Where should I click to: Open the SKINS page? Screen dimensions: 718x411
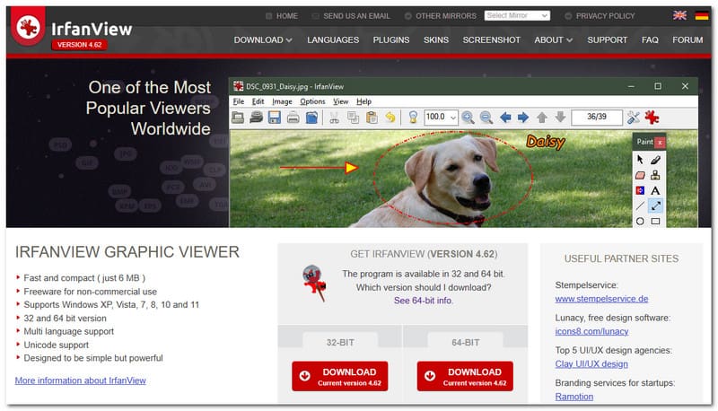(436, 40)
